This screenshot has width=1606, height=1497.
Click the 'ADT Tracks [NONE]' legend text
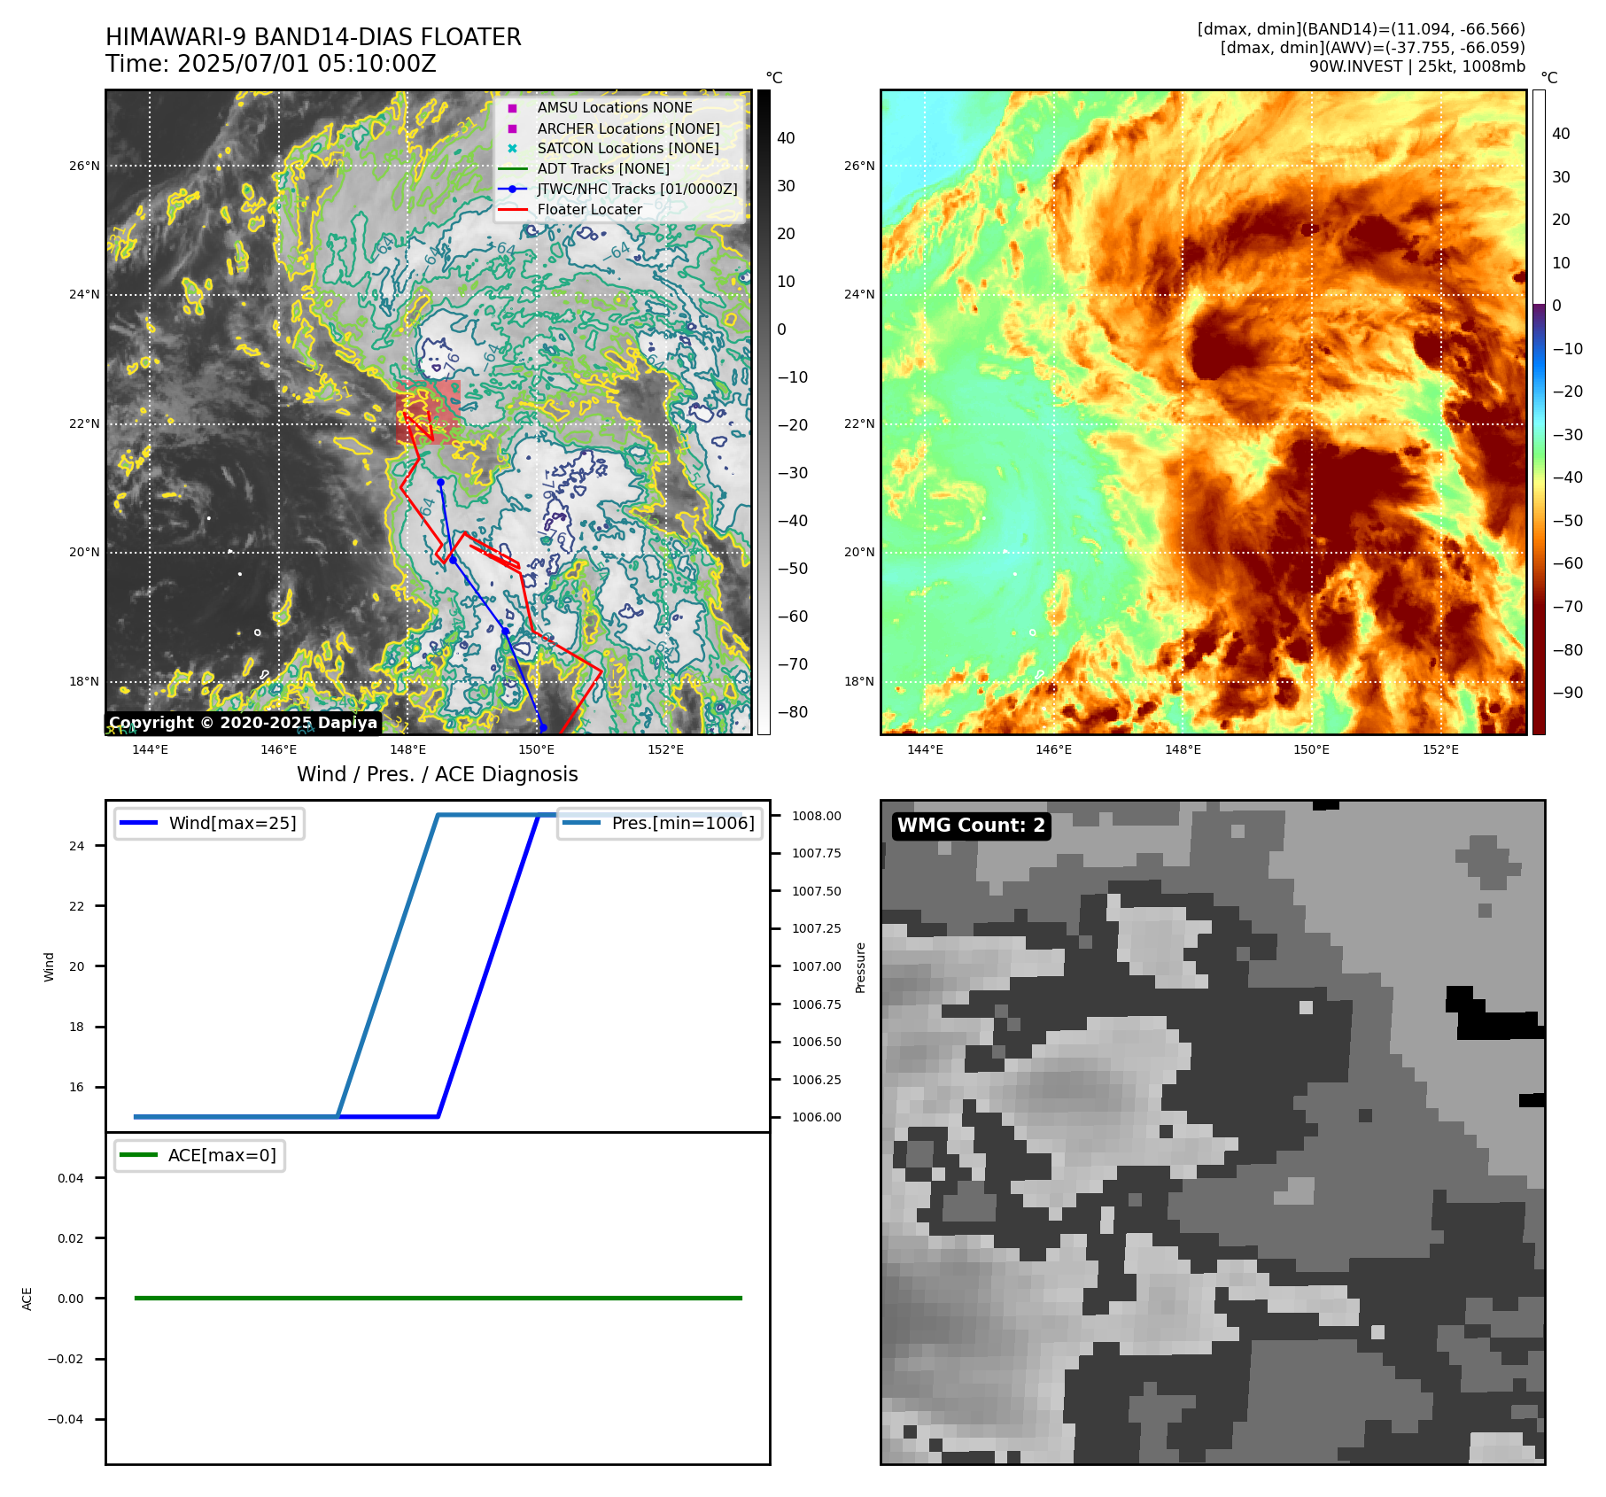click(603, 169)
